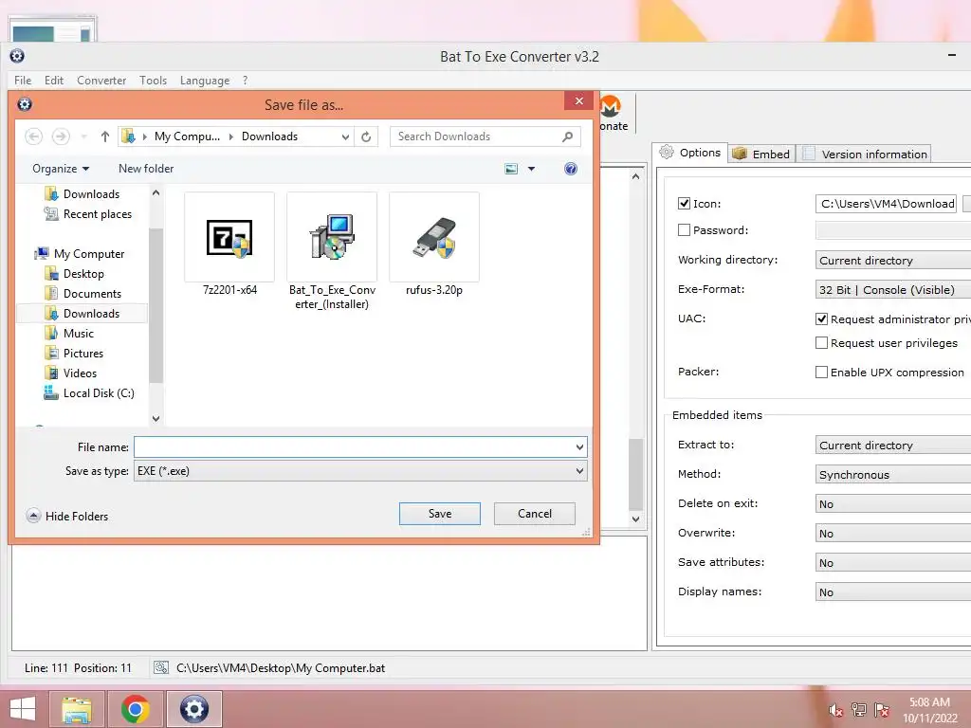Image resolution: width=971 pixels, height=728 pixels.
Task: Click the Hide Folders arrow icon
Action: point(33,516)
